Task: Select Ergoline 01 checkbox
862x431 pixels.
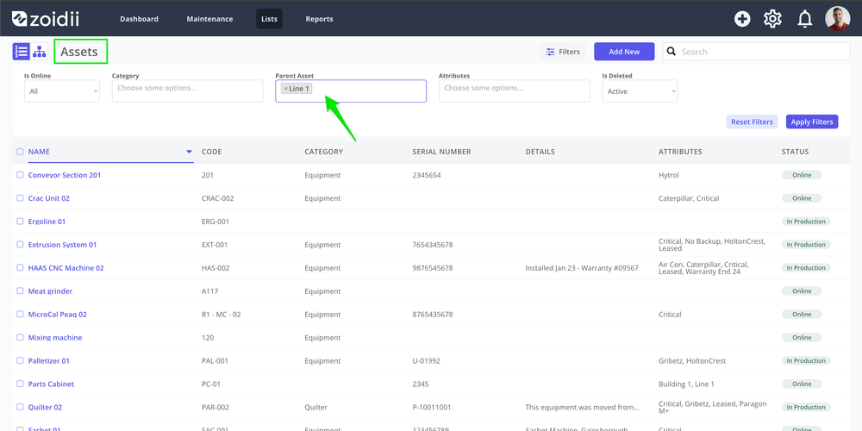Action: pyautogui.click(x=21, y=222)
